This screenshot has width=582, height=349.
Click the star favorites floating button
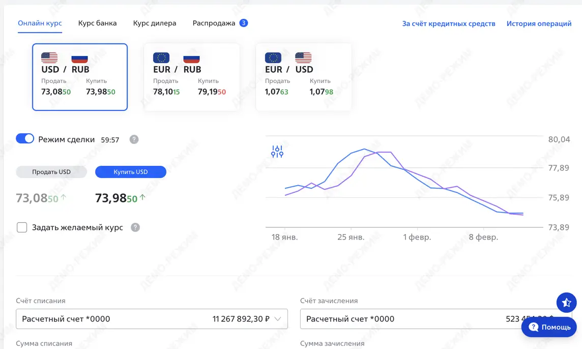(566, 303)
